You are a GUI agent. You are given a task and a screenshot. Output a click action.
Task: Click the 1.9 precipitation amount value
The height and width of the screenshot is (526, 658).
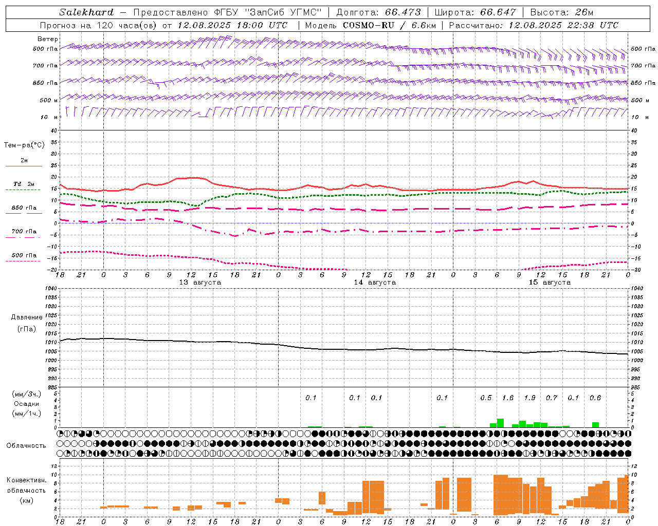(x=529, y=398)
